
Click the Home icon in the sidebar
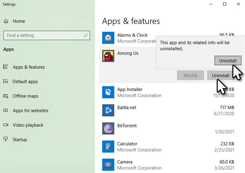[x=6, y=21]
